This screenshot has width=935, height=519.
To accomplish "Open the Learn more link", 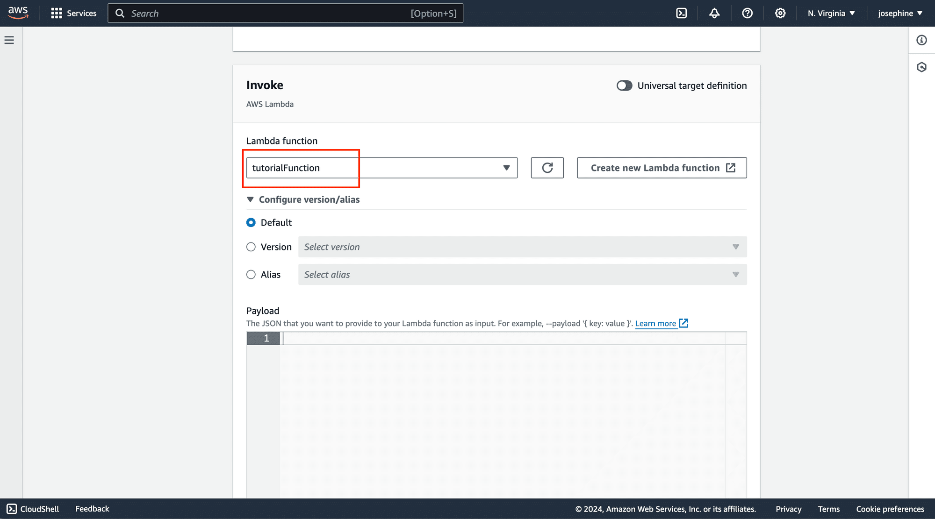I will point(655,323).
